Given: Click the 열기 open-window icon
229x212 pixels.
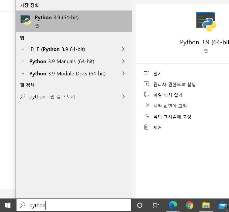Looking at the screenshot, I should pyautogui.click(x=146, y=73).
